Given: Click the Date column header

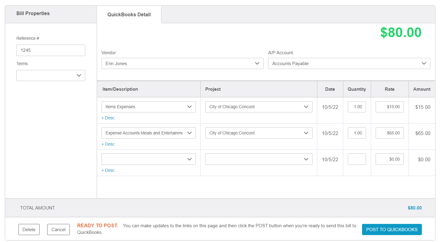Looking at the screenshot, I should point(330,89).
